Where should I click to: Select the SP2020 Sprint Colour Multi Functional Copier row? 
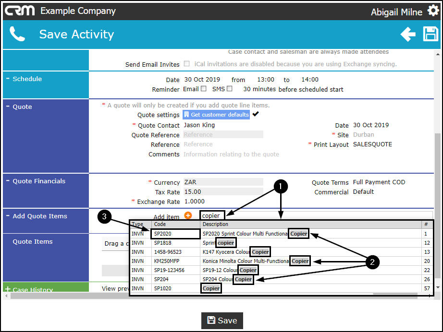pyautogui.click(x=281, y=234)
